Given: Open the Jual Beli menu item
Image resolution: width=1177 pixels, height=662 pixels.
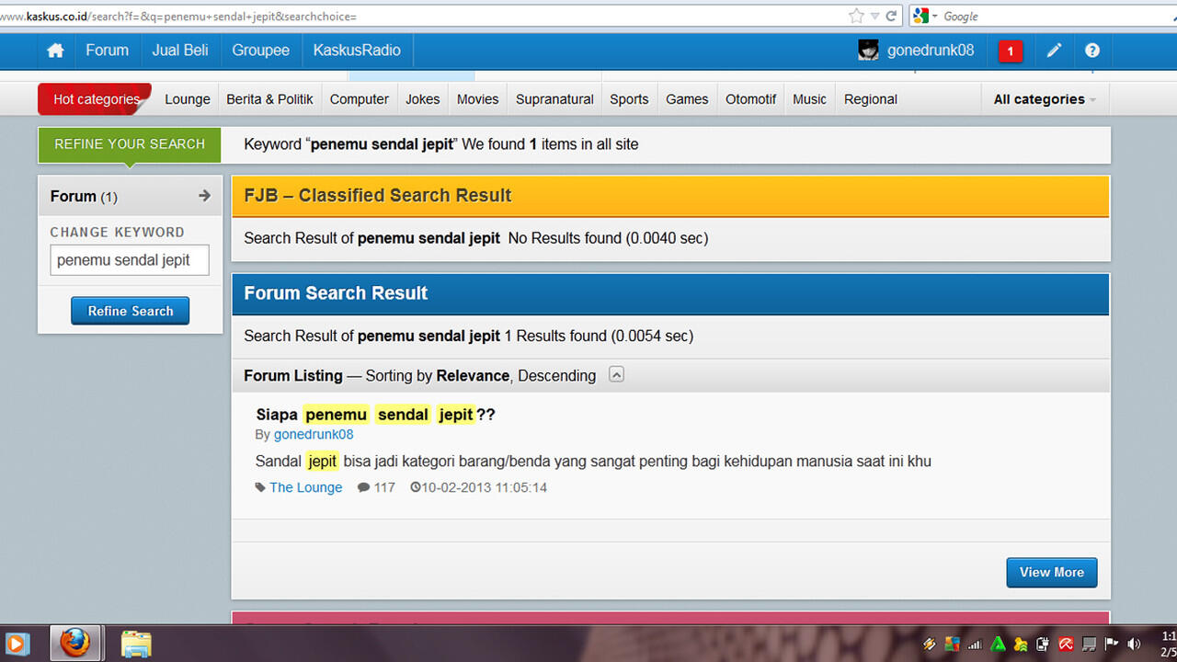Looking at the screenshot, I should [x=180, y=51].
